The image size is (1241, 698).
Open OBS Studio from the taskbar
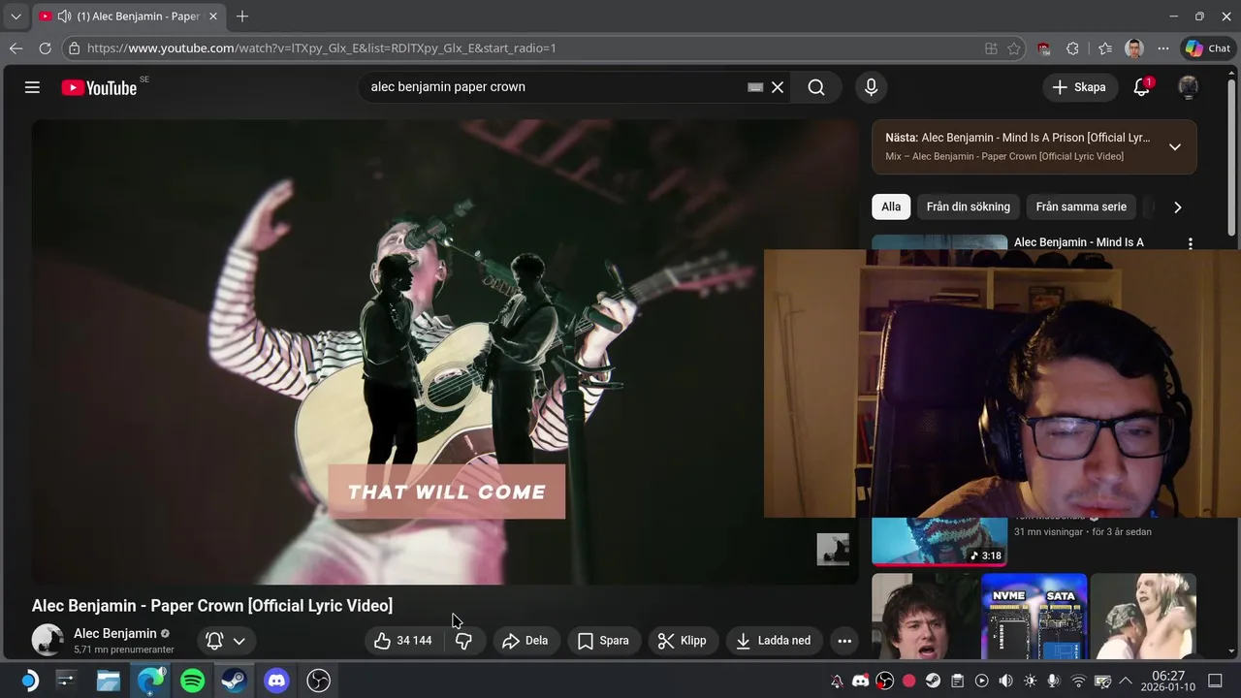(318, 681)
